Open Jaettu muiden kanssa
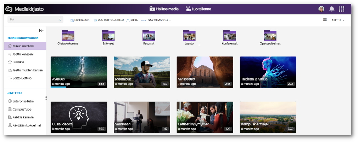 pos(25,70)
